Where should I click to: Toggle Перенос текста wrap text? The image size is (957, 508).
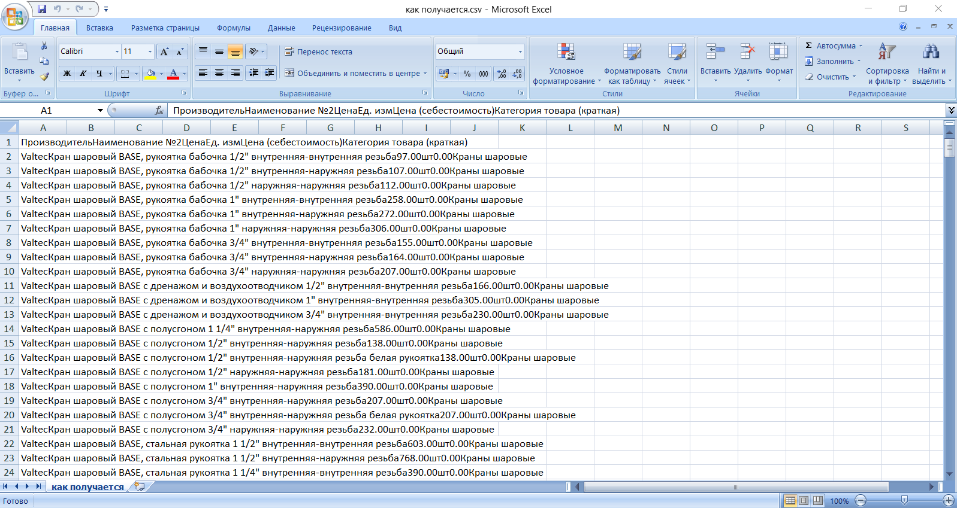319,52
